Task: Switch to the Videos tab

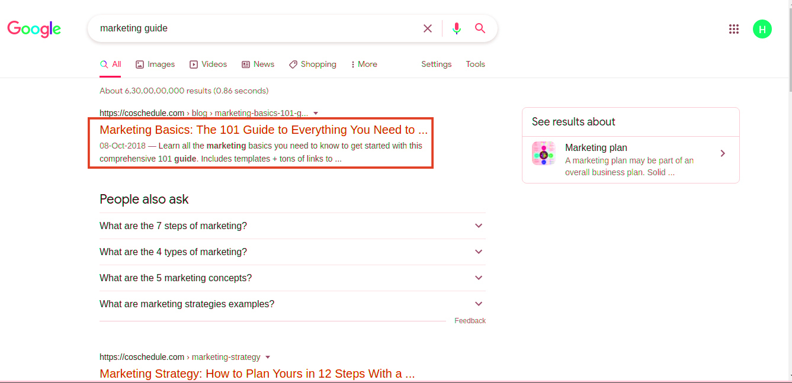Action: coord(208,64)
